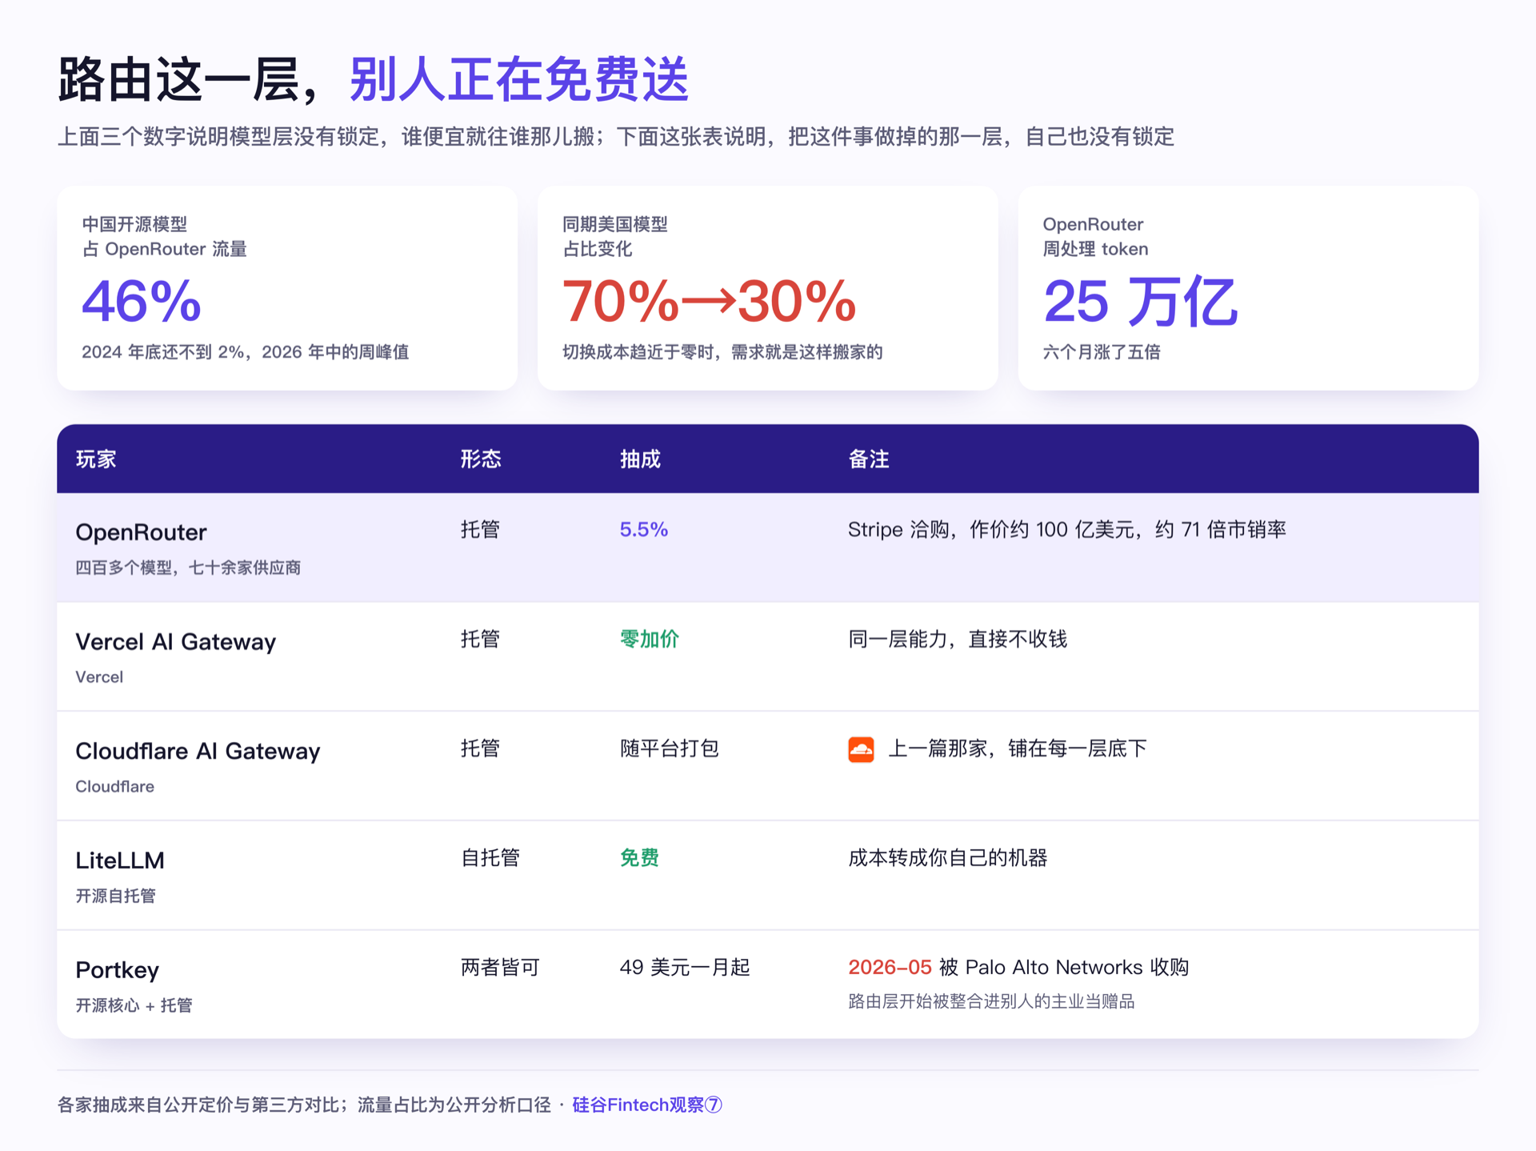Screen dimensions: 1536x1151
Task: Select the Cloudflare AI Gateway row title
Action: (x=198, y=751)
